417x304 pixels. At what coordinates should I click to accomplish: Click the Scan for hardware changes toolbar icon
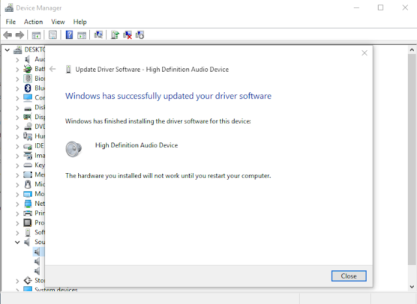[x=98, y=35]
